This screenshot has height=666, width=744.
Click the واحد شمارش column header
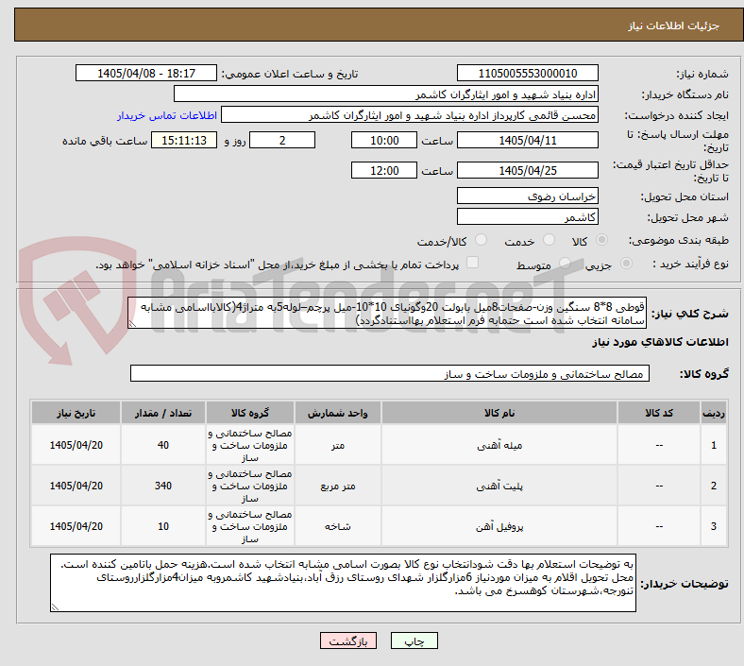pos(337,413)
